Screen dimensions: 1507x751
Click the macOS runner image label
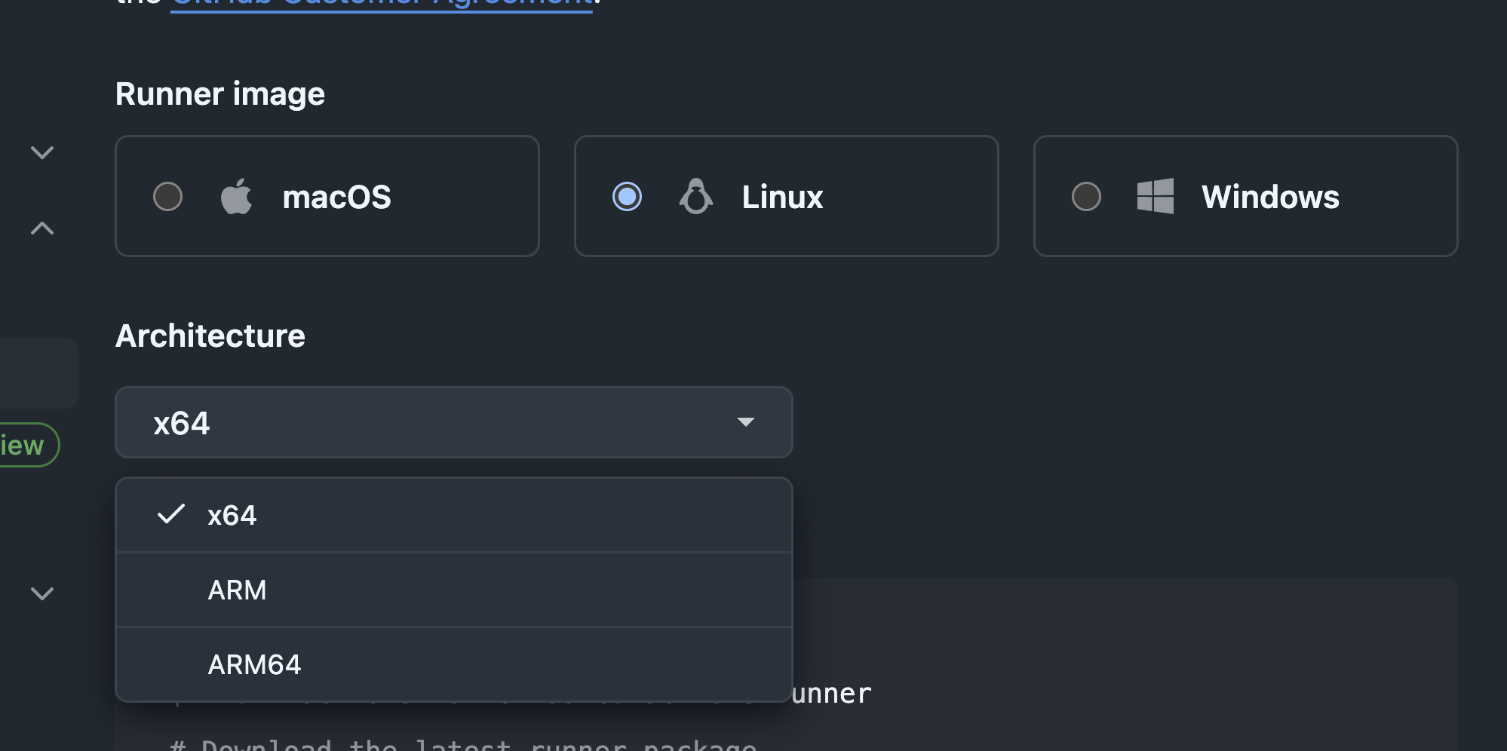tap(336, 198)
